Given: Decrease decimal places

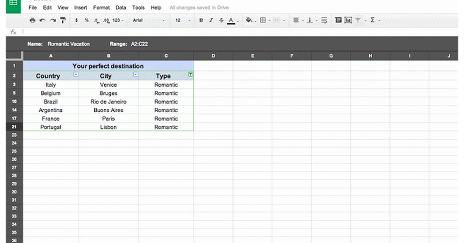Looking at the screenshot, I should point(97,20).
